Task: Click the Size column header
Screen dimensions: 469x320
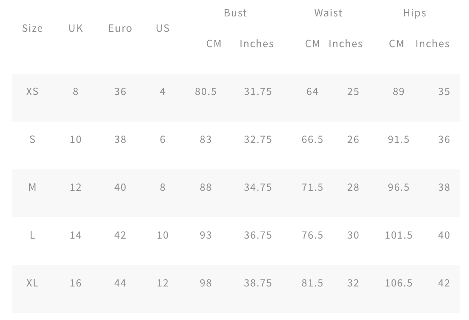Action: point(32,28)
